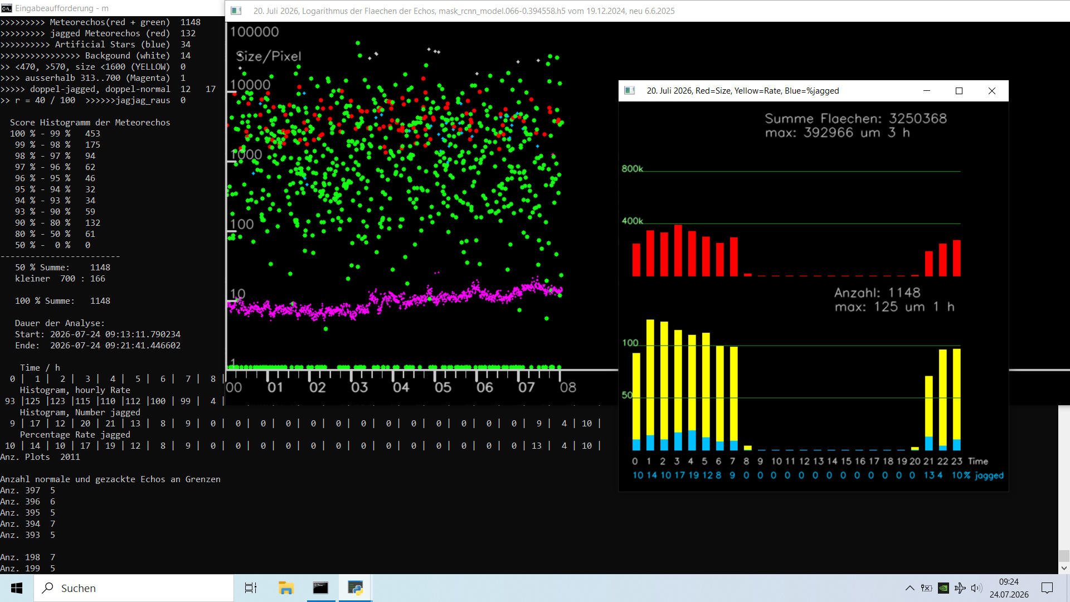This screenshot has height=602, width=1070.
Task: Open Task View in the taskbar
Action: tap(251, 588)
